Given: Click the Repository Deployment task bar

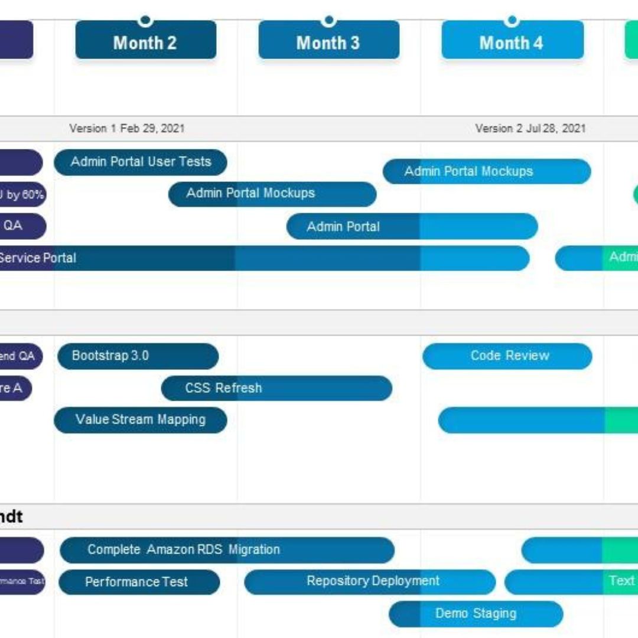Looking at the screenshot, I should click(370, 582).
